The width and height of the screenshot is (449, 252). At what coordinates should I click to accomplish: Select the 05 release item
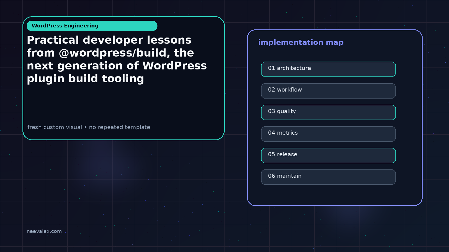click(328, 155)
